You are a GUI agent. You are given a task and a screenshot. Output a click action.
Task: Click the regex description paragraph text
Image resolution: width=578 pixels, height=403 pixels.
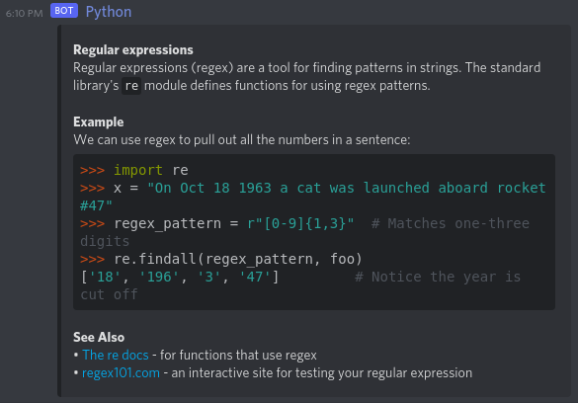coord(306,77)
